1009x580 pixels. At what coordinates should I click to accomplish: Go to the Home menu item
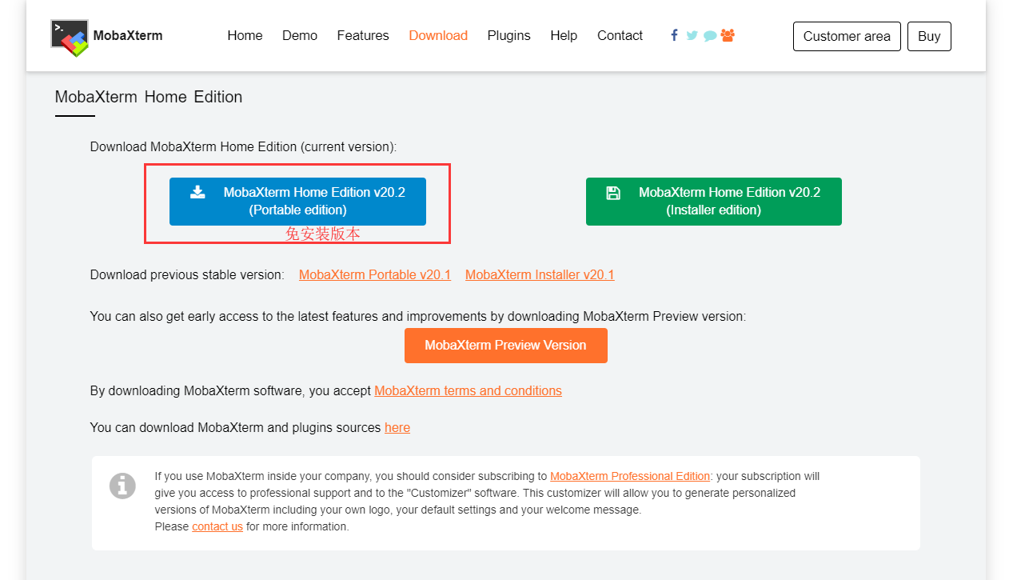tap(245, 35)
